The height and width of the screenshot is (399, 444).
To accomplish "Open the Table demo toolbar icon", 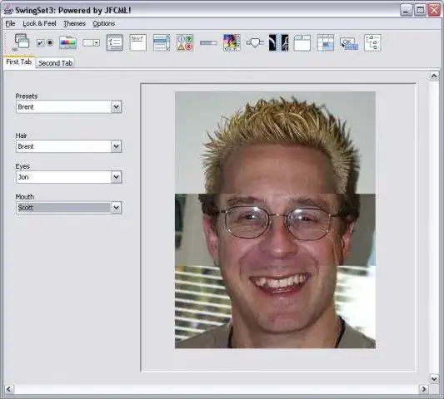I will (x=326, y=42).
